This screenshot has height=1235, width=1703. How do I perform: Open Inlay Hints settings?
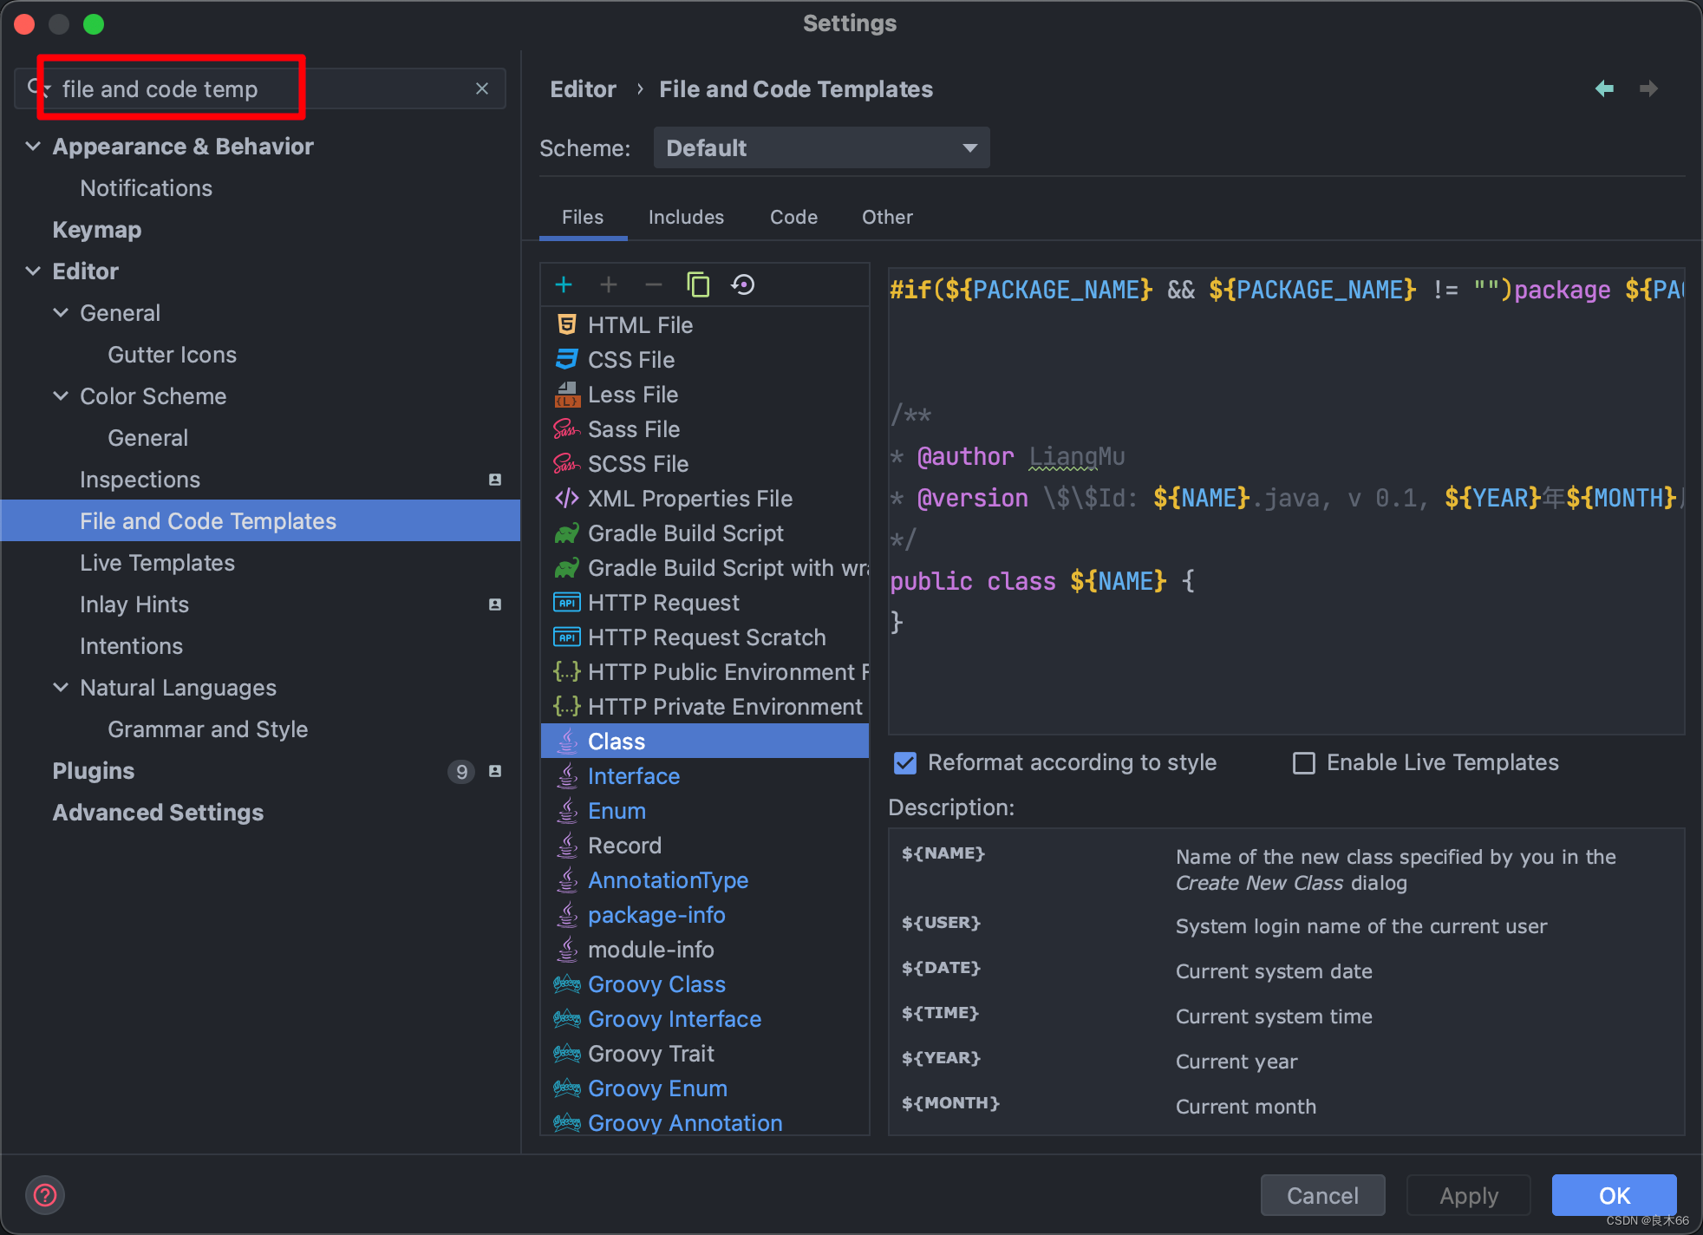pos(260,604)
